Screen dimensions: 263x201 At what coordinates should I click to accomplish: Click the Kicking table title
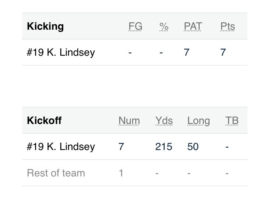(45, 26)
